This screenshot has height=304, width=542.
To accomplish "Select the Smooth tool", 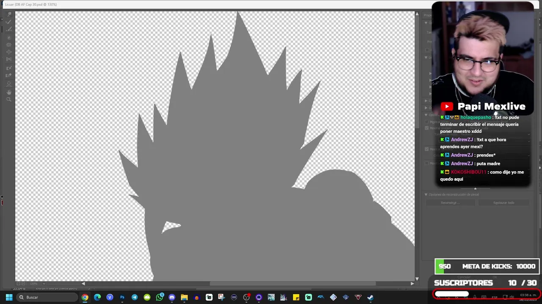I will coord(9,29).
